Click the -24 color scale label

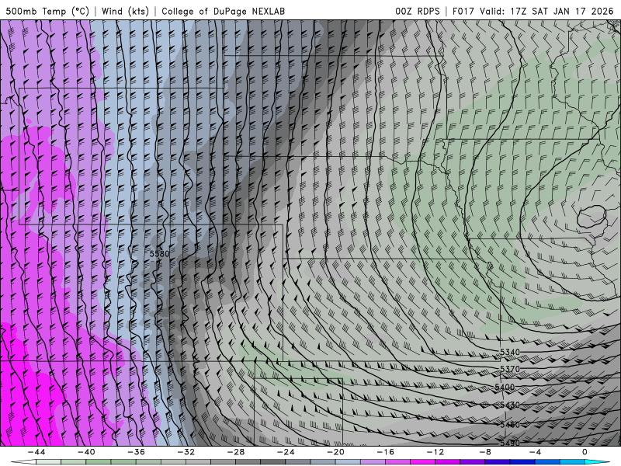(x=286, y=452)
